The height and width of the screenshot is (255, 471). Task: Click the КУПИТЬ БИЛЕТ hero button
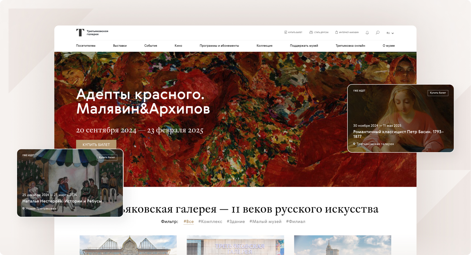96,144
